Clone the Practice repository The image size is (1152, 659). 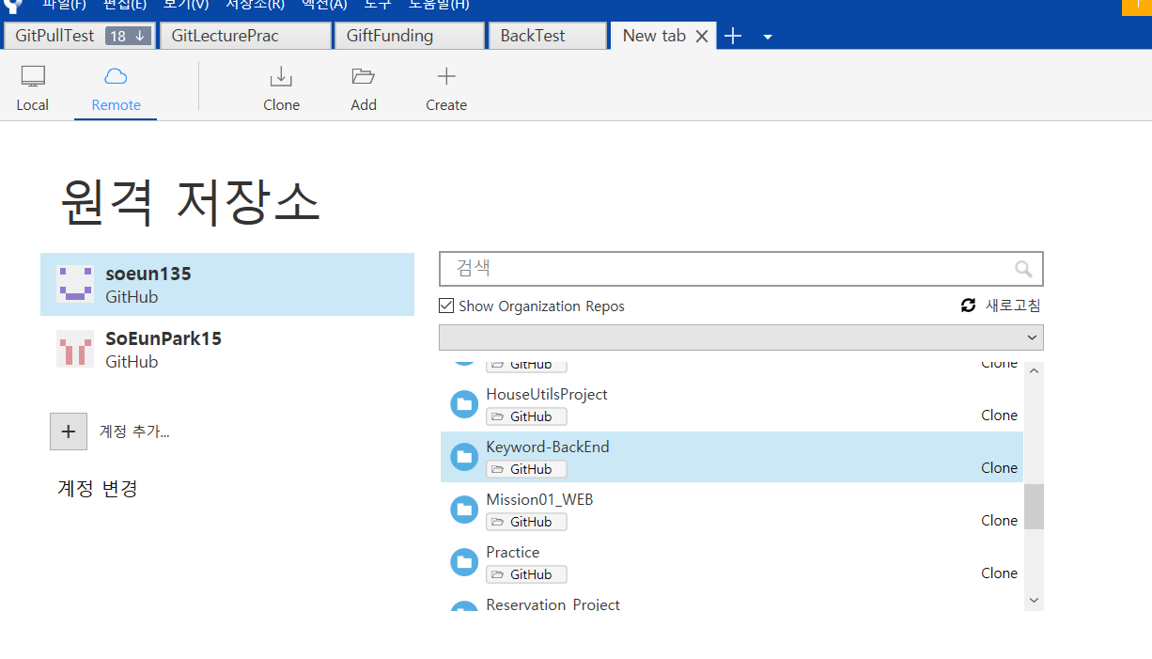pyautogui.click(x=999, y=573)
